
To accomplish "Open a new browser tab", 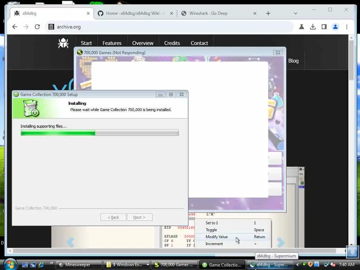I will [x=268, y=13].
